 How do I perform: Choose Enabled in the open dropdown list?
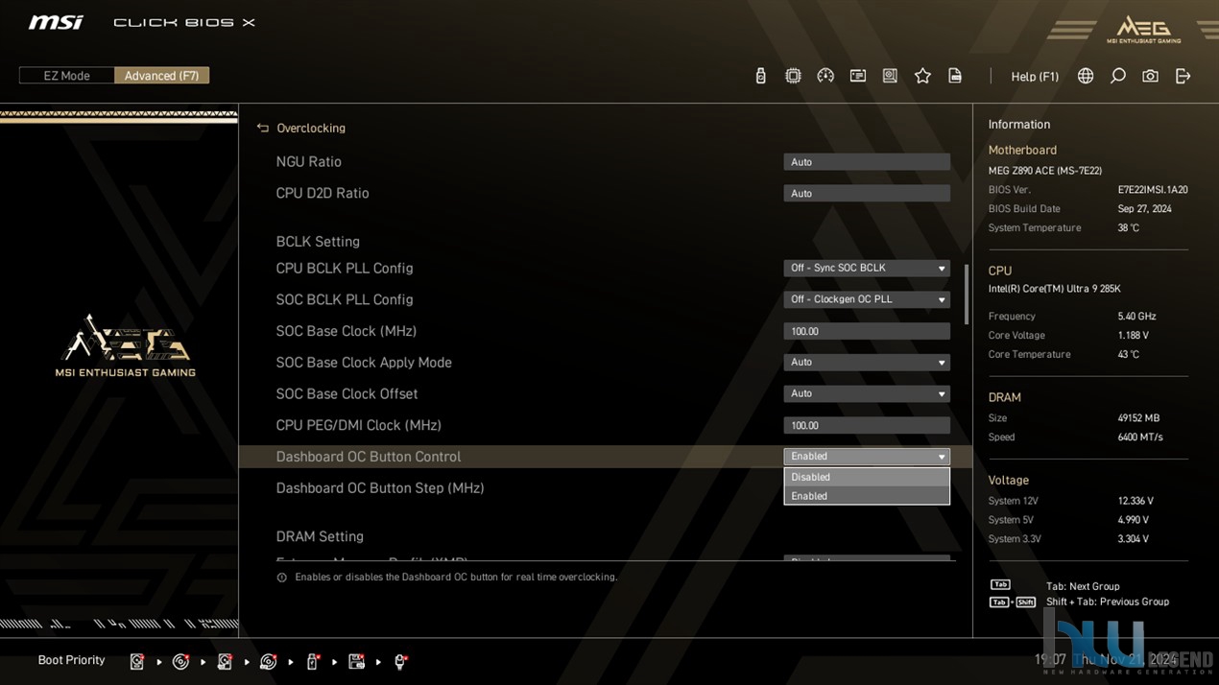pyautogui.click(x=867, y=496)
